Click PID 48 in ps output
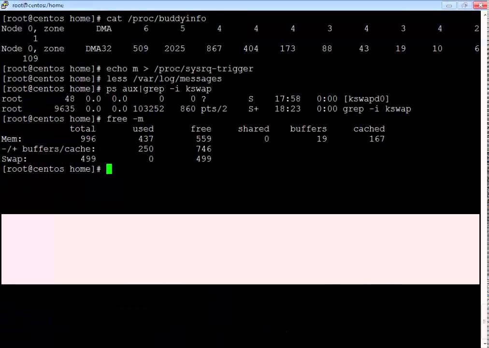 tap(70, 99)
